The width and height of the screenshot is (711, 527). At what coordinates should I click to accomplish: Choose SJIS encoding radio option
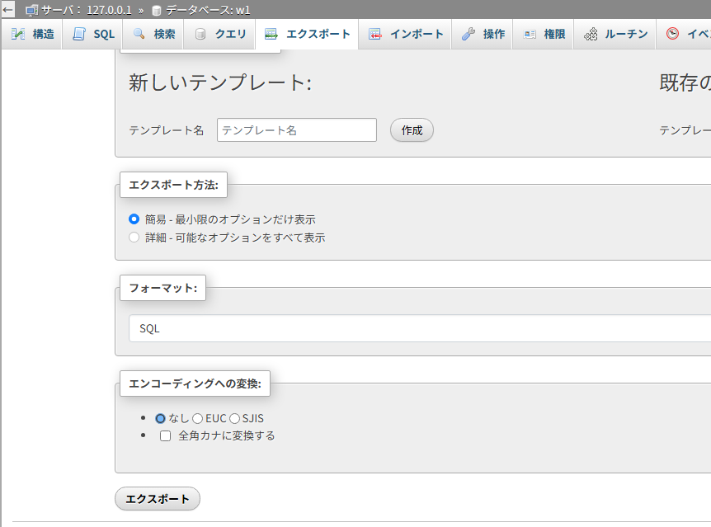click(234, 418)
